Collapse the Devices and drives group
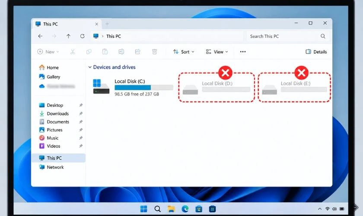 click(x=90, y=67)
